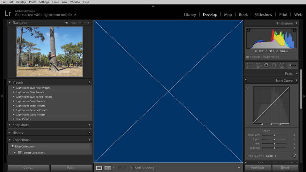This screenshot has width=306, height=172.
Task: Select the Graduated Filter tool
Action: 274,65
